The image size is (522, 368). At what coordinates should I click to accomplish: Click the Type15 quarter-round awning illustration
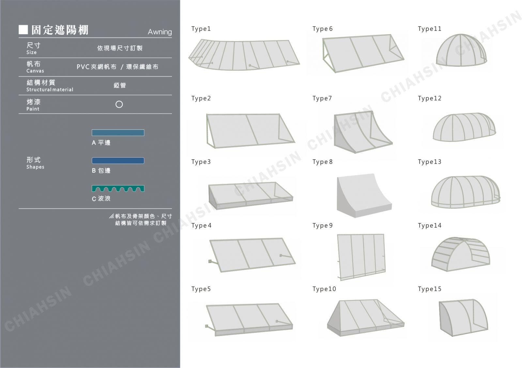(463, 317)
